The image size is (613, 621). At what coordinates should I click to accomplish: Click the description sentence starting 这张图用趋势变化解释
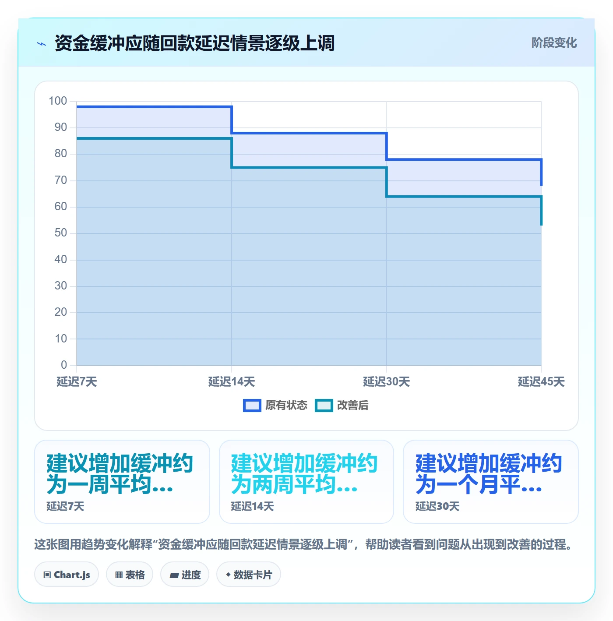pyautogui.click(x=304, y=545)
